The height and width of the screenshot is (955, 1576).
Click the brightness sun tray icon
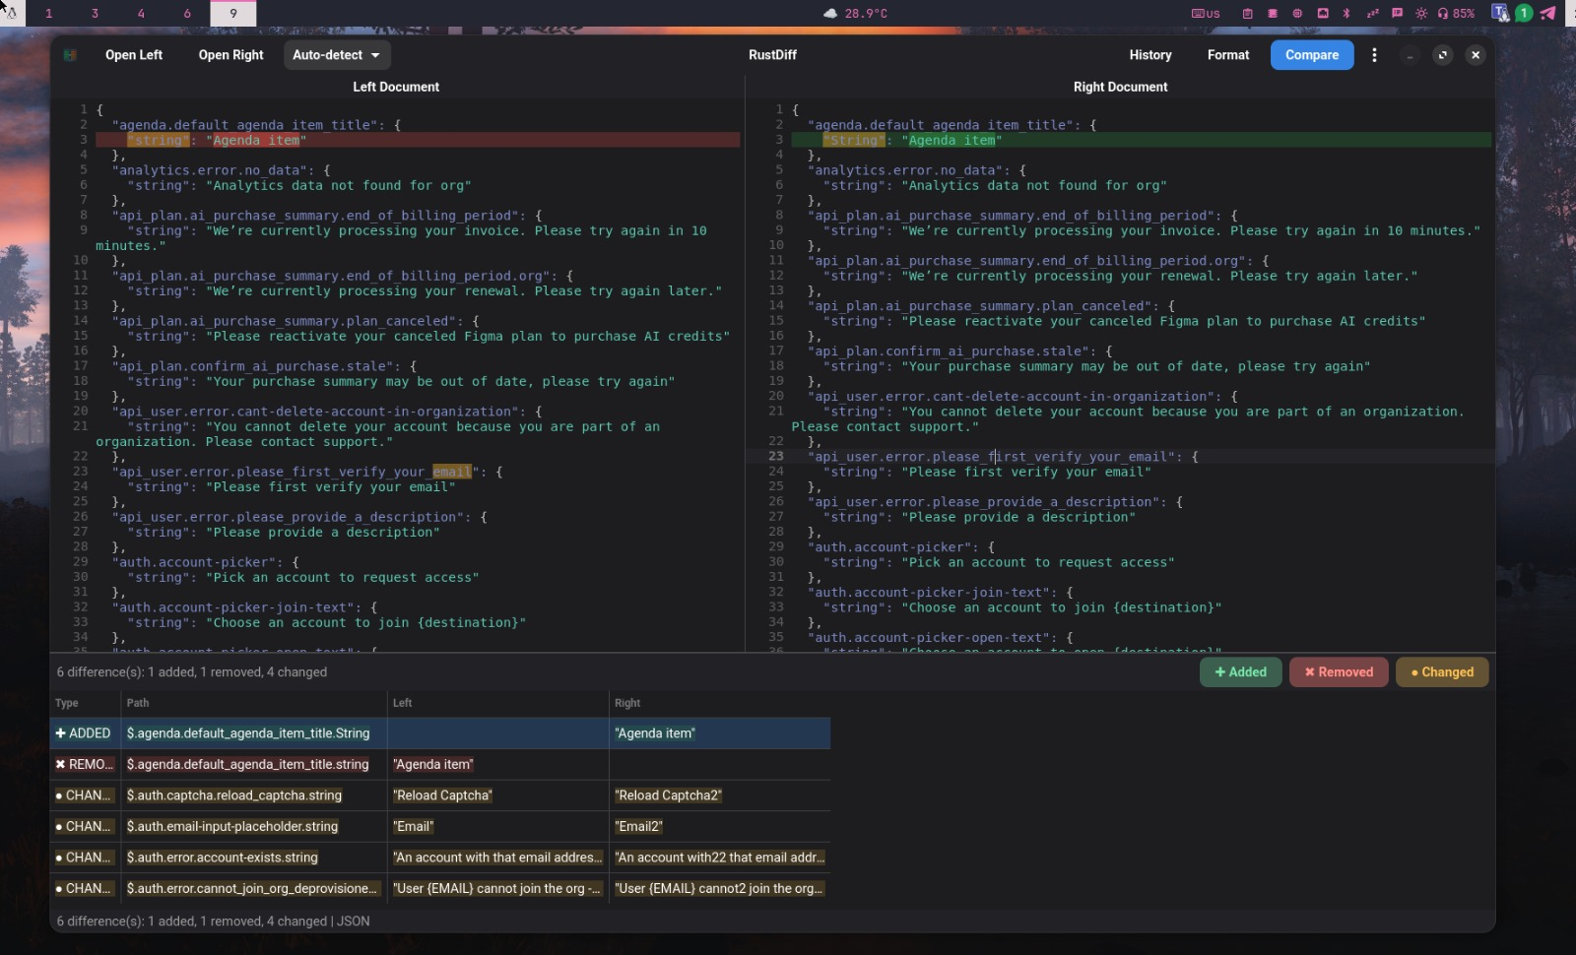[x=1421, y=13]
